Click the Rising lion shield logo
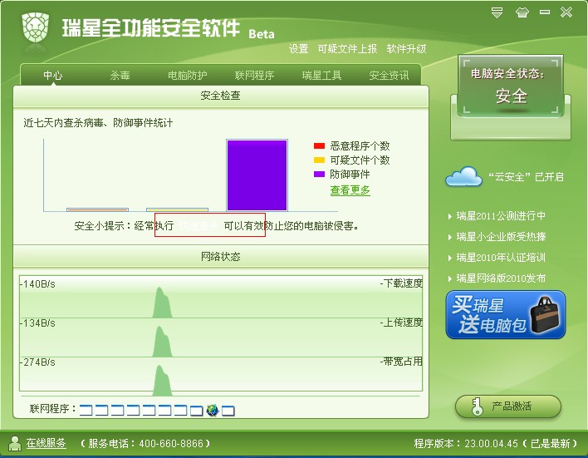This screenshot has height=458, width=588. click(36, 27)
